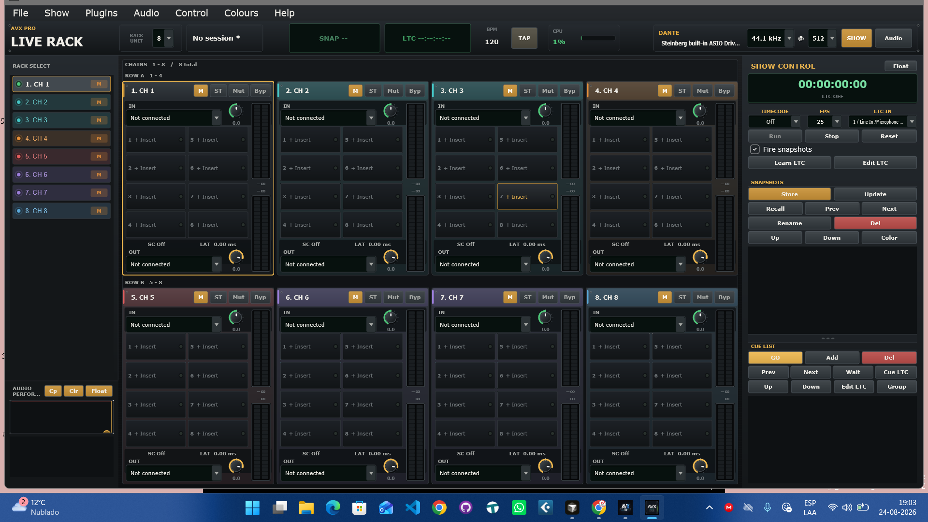This screenshot has height=522, width=928.
Task: Open Google Chrome from taskbar
Action: 439,507
